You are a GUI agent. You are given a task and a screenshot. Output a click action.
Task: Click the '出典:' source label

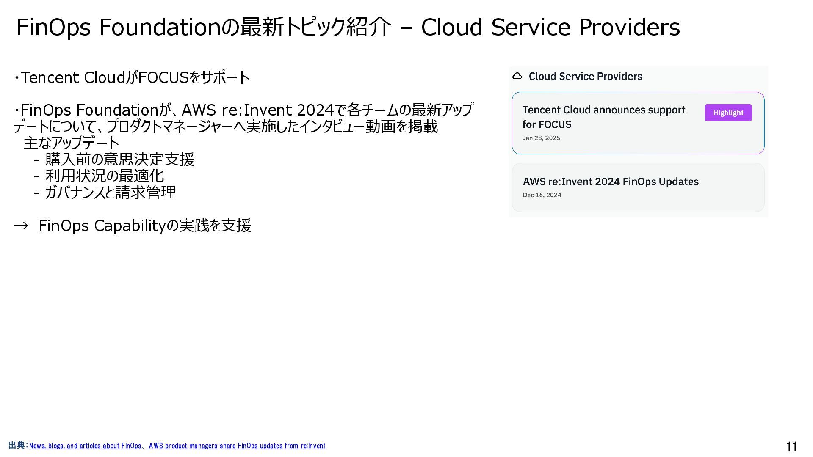coord(18,446)
